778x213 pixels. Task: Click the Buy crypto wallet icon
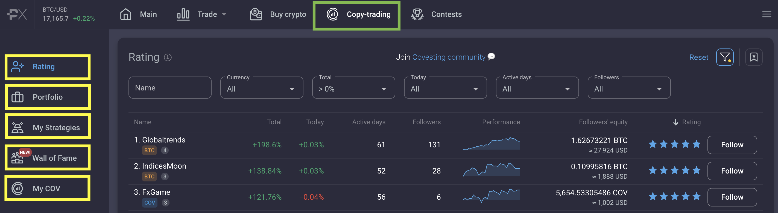[256, 14]
